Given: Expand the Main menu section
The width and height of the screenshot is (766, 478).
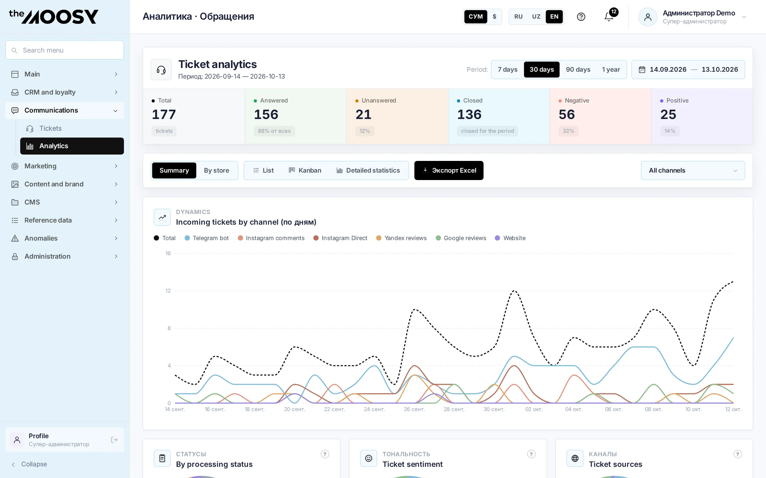Looking at the screenshot, I should [64, 74].
